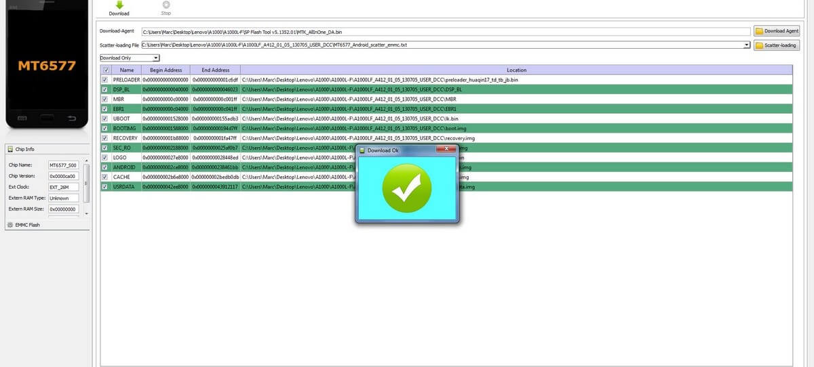
Task: Click the EMMC Flash gear icon
Action: click(x=9, y=225)
